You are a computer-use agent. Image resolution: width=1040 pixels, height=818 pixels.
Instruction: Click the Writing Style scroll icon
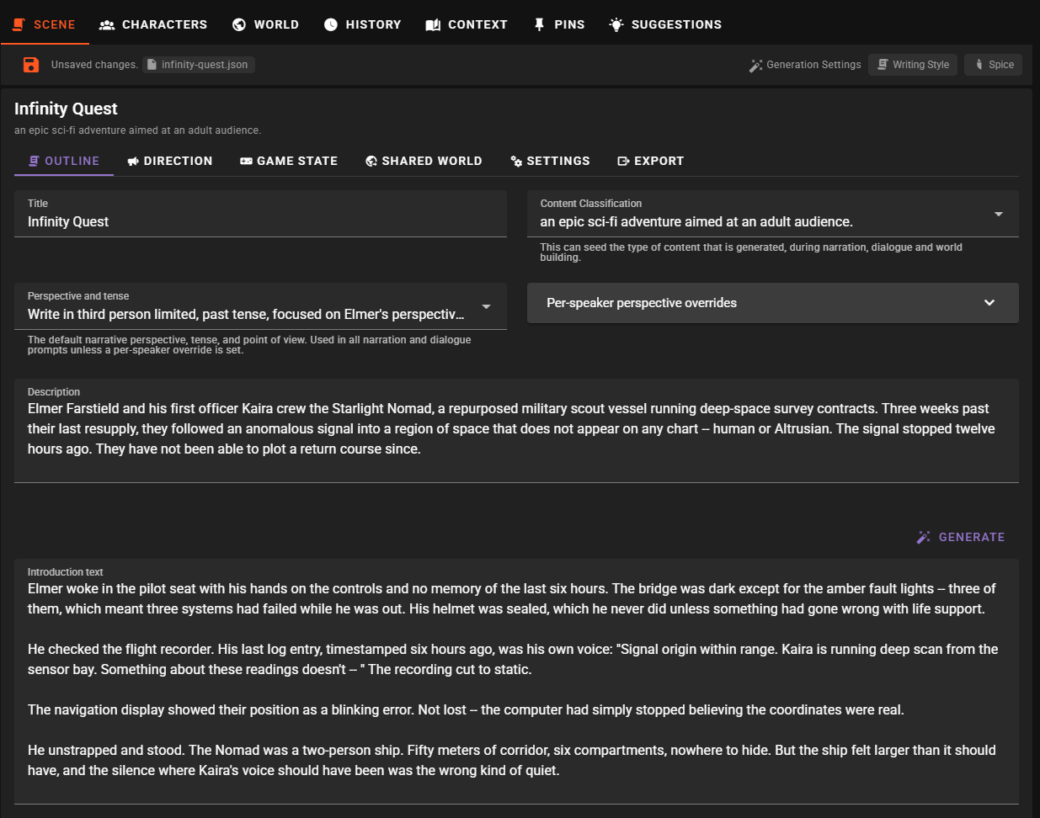(x=883, y=64)
